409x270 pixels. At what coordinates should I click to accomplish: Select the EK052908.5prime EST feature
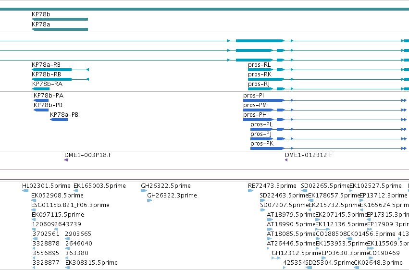pos(33,200)
